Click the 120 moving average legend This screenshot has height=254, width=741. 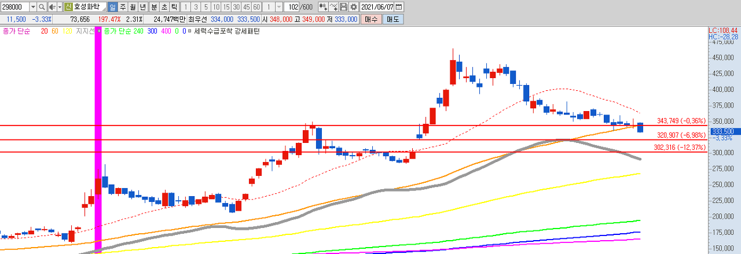coord(67,31)
